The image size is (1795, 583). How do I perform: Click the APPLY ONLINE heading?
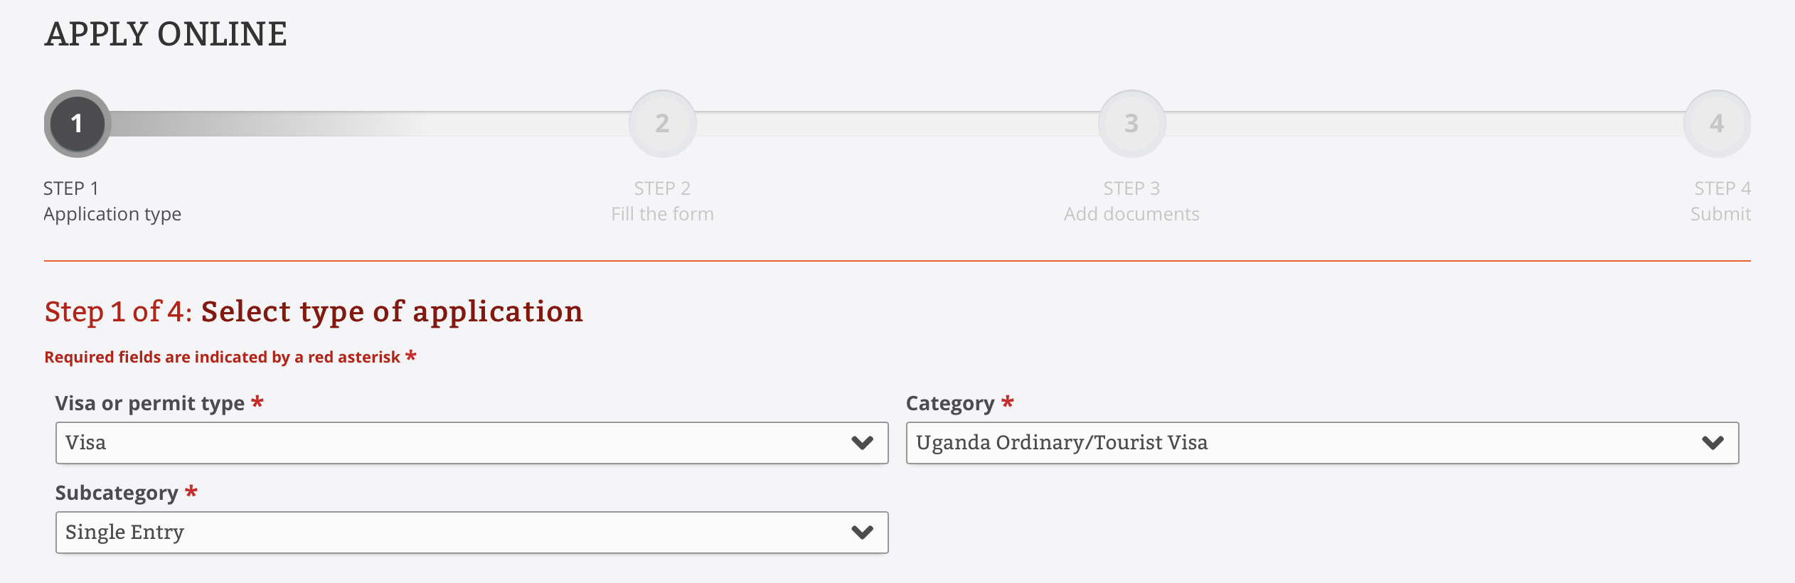pos(166,31)
